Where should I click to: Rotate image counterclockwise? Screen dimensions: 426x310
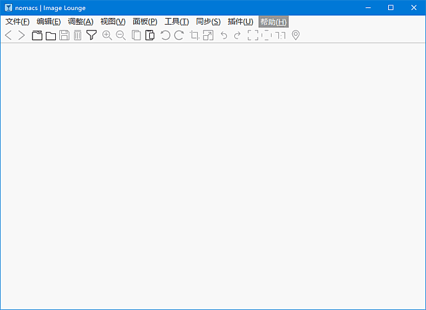tap(165, 35)
